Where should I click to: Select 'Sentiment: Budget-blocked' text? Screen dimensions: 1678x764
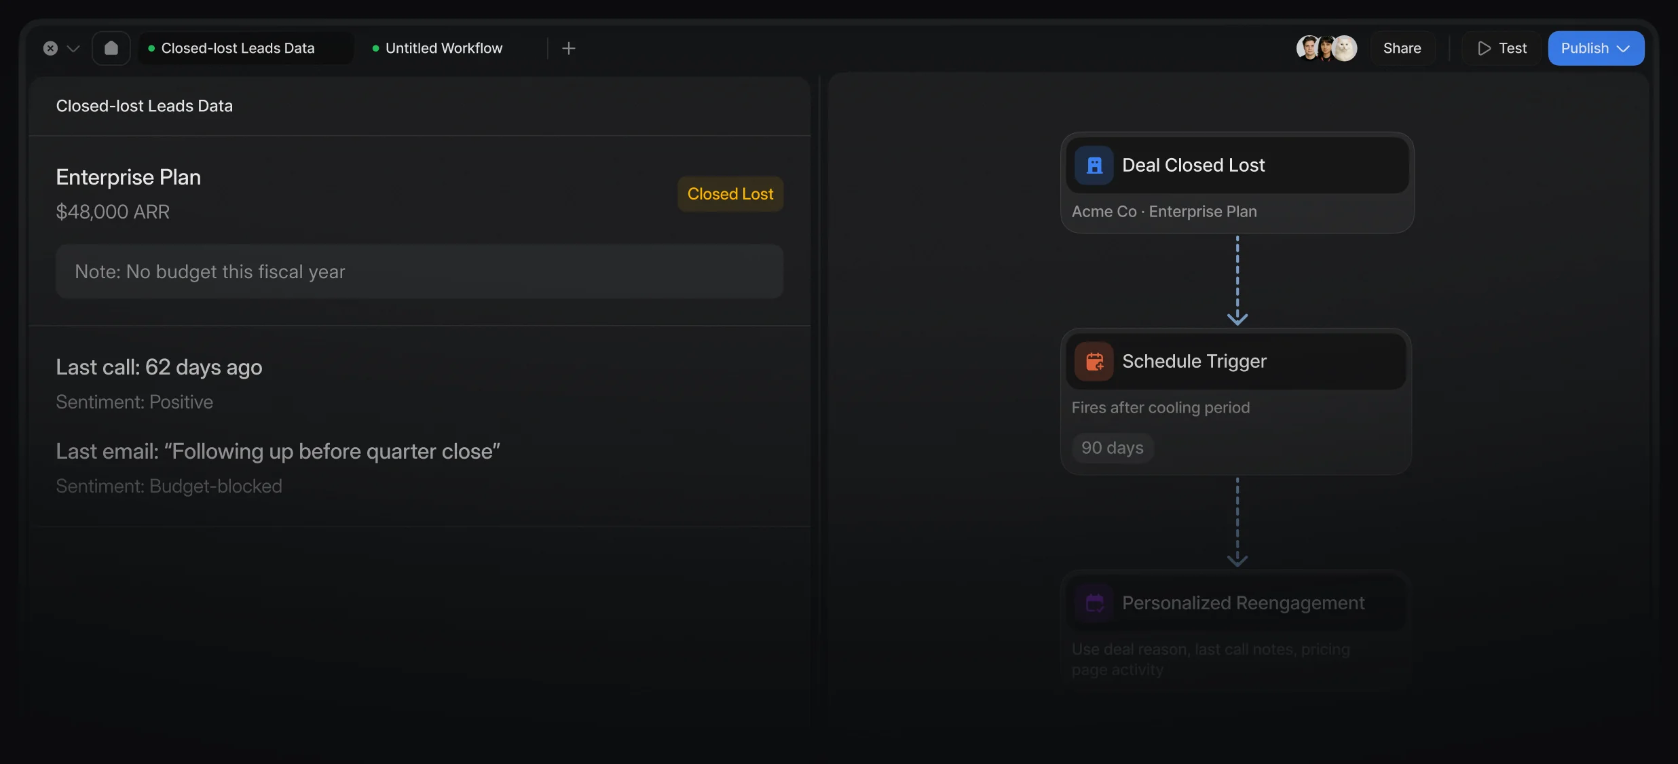(169, 486)
